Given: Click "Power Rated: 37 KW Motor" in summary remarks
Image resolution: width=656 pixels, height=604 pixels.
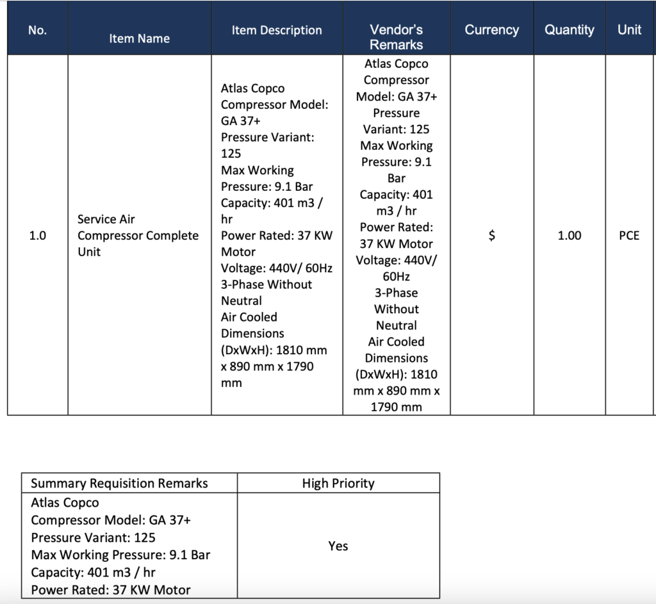Looking at the screenshot, I should tap(110, 590).
